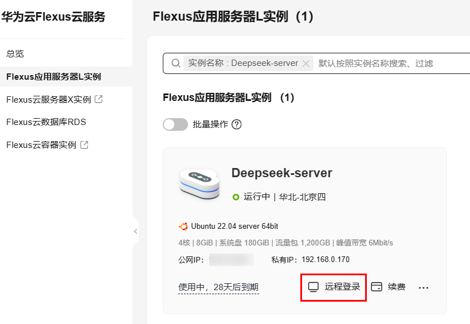This screenshot has height=324, width=470.
Task: Open 总览 overview in the sidebar
Action: tap(15, 53)
